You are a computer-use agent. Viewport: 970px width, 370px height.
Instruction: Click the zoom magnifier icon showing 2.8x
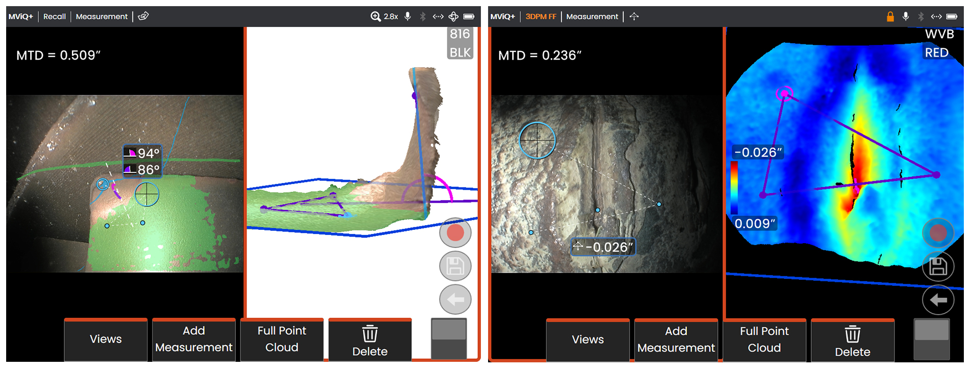pos(376,16)
